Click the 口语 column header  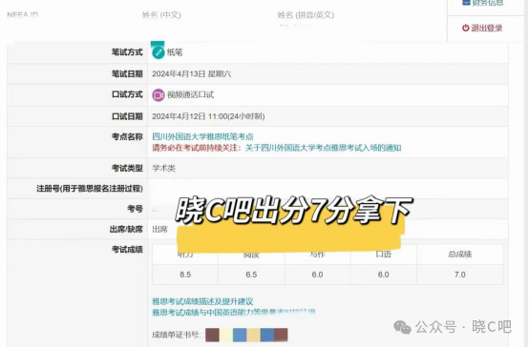point(384,255)
